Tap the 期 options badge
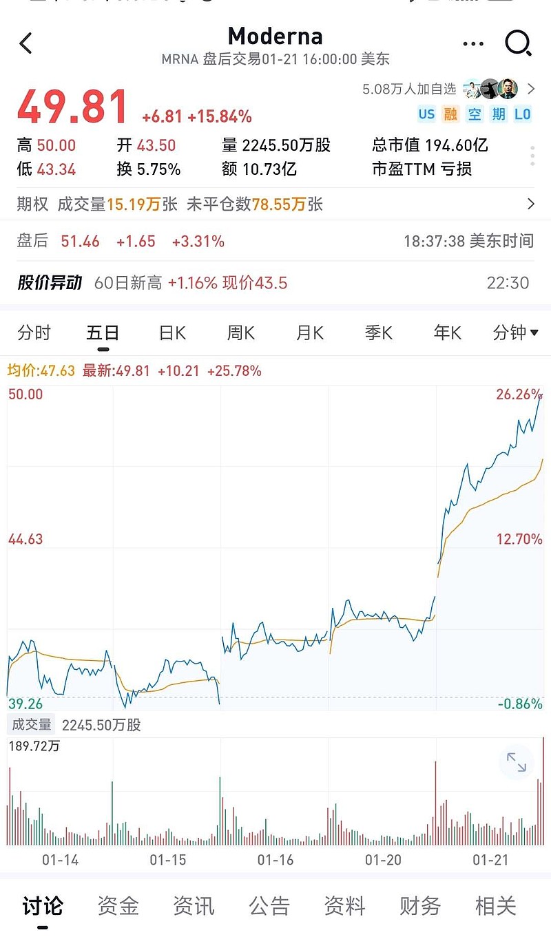The image size is (551, 939). click(x=499, y=114)
